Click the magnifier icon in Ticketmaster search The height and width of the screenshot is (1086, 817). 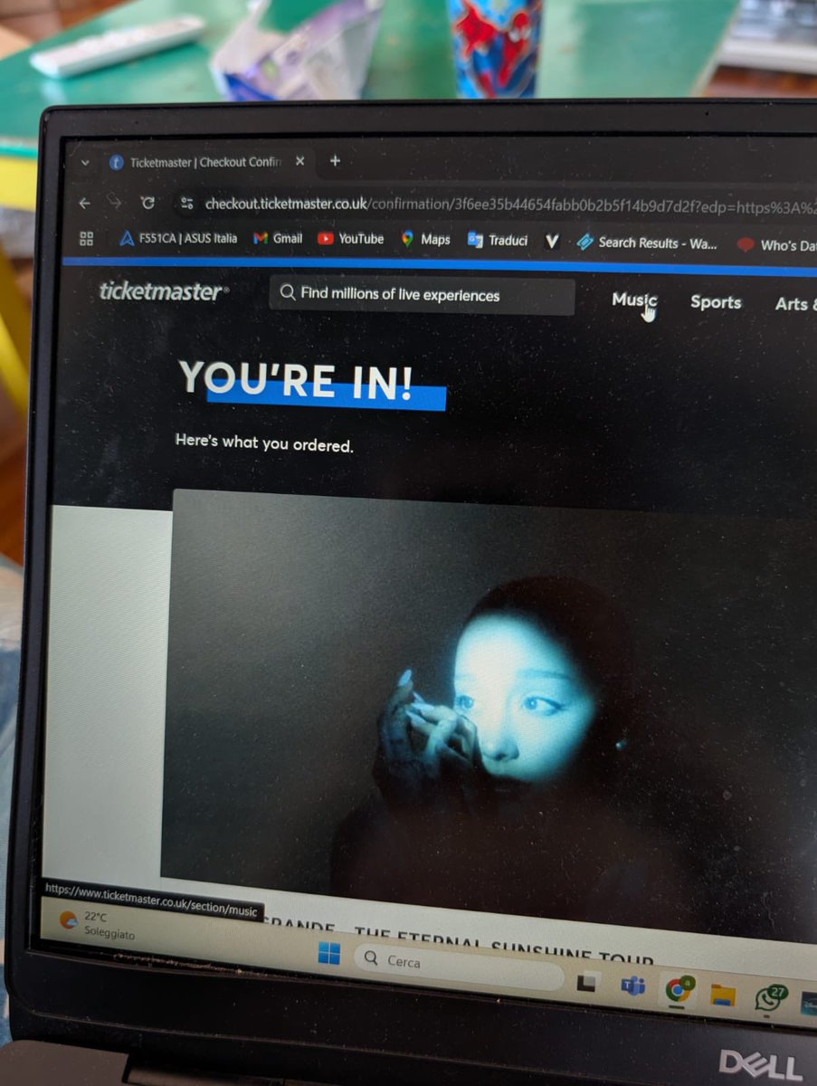pos(288,293)
